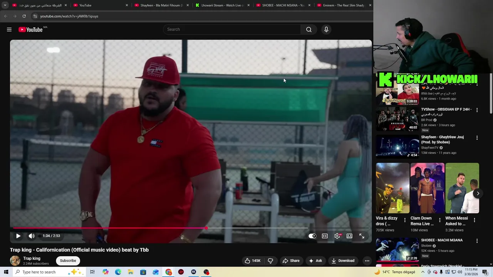Open the Trap king channel name link
This screenshot has height=277, width=493.
coord(32,259)
